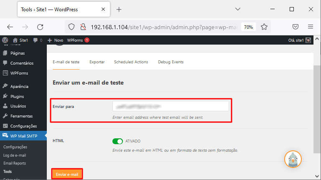
Task: Open a new browser tab
Action: pyautogui.click(x=119, y=10)
